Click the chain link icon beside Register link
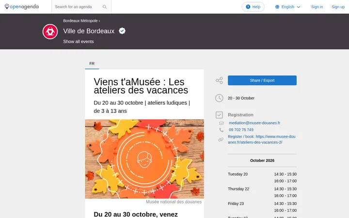This screenshot has height=218, width=349. (221, 140)
